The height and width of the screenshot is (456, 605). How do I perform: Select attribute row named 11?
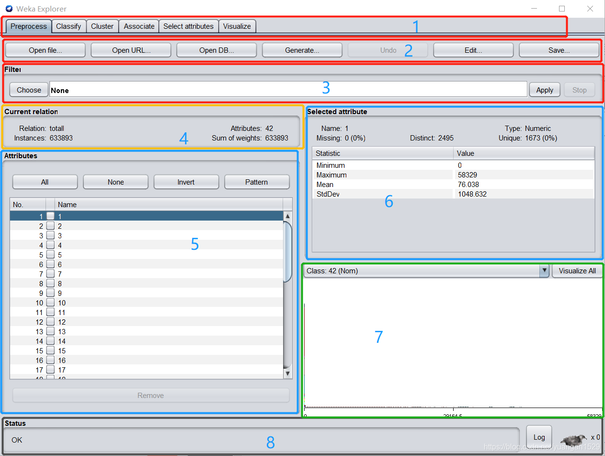point(147,312)
